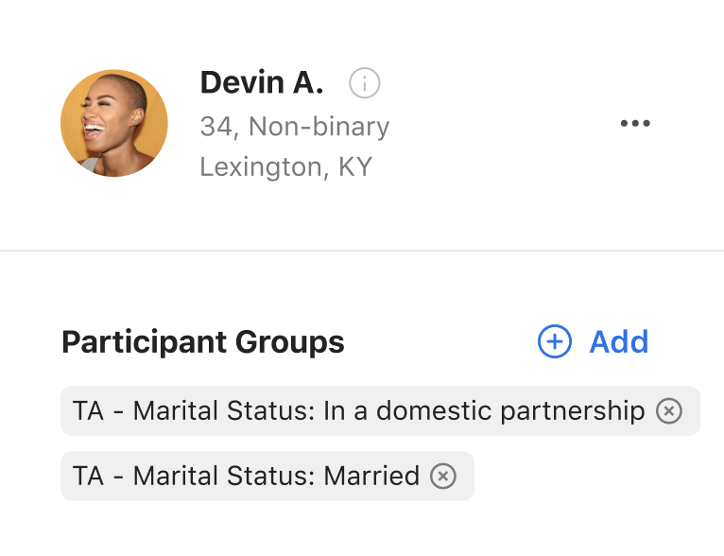724x556 pixels.
Task: Remove the 'In a domestic partnership' group tag
Action: pos(669,410)
